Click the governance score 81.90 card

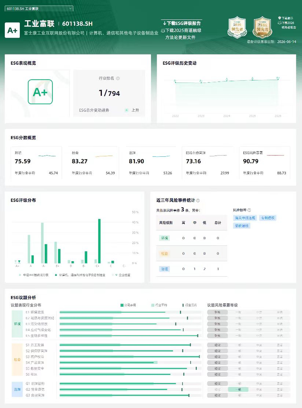click(x=150, y=163)
